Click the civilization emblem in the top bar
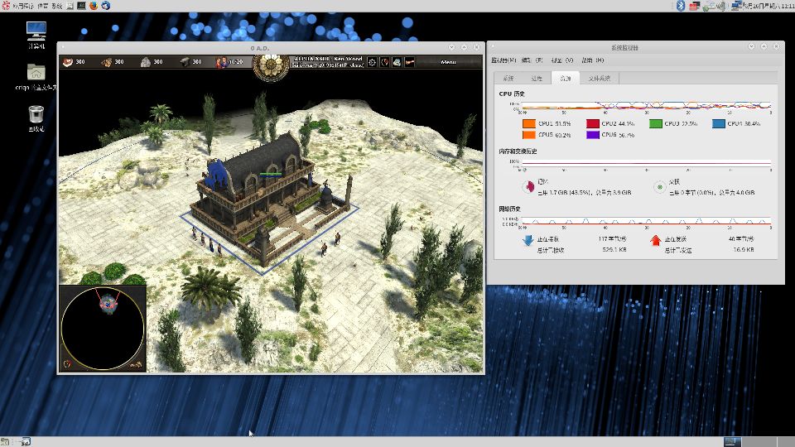Image resolution: width=795 pixels, height=447 pixels. [271, 66]
